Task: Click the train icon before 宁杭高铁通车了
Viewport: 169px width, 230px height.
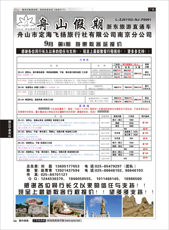Action: click(44, 109)
